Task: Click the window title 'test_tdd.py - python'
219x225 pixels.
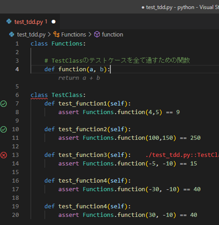Action: coord(170,7)
